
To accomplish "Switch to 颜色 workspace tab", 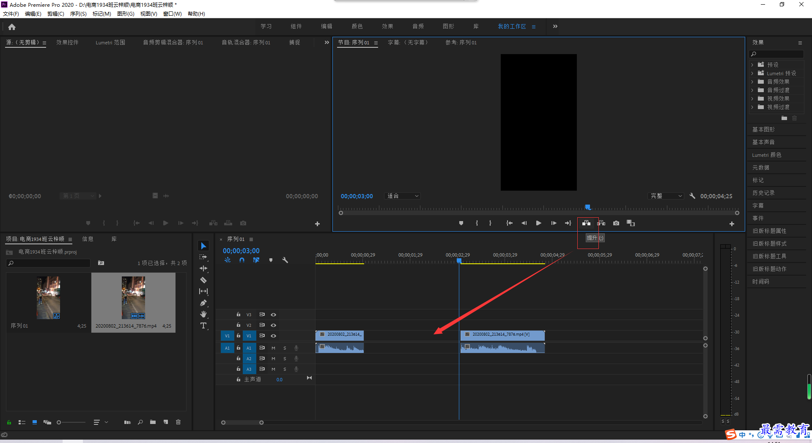I will coord(357,26).
